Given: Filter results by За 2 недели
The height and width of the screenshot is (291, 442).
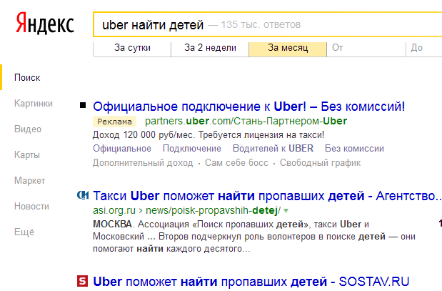Looking at the screenshot, I should [210, 49].
